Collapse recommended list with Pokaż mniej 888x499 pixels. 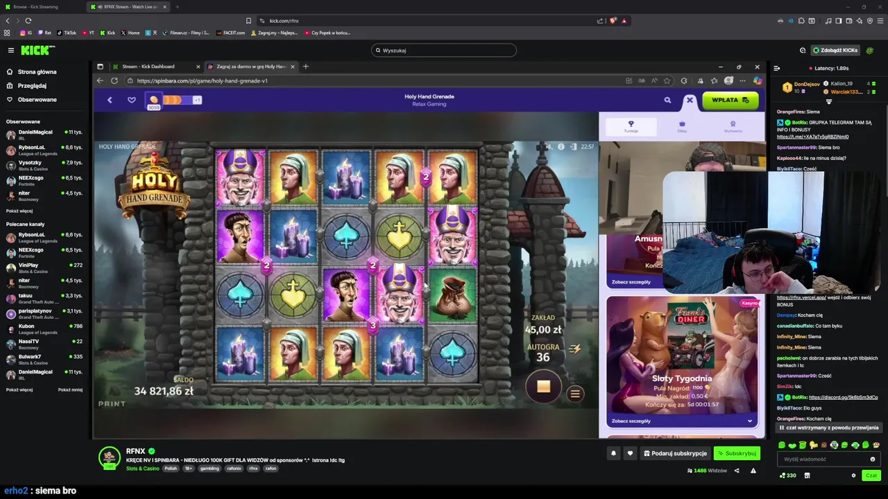pyautogui.click(x=70, y=389)
